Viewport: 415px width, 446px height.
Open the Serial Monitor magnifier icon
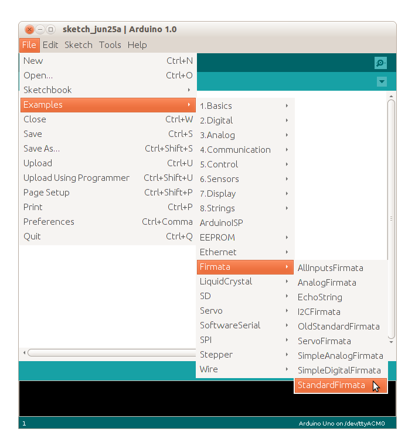click(x=380, y=63)
